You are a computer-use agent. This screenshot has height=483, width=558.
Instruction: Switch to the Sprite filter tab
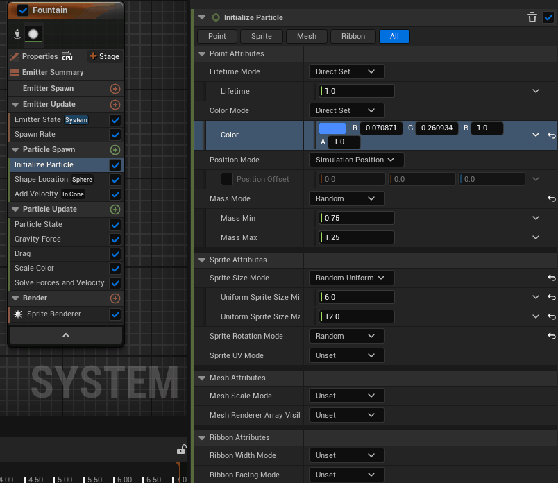point(262,36)
